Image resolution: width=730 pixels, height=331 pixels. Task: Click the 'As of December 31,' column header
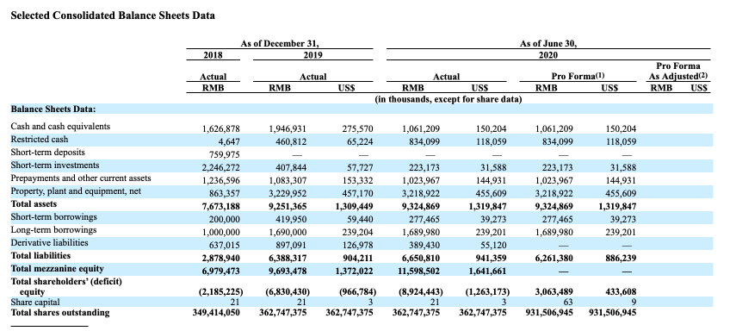coord(280,43)
